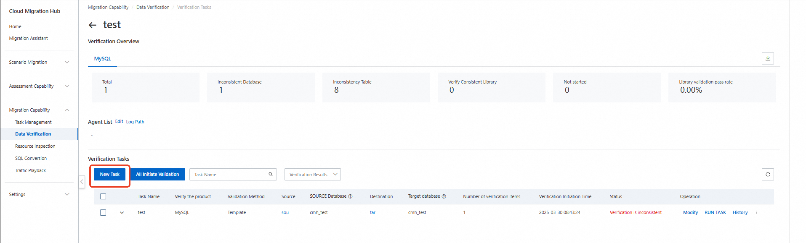Go to Task Management
806x243 pixels.
(33, 122)
